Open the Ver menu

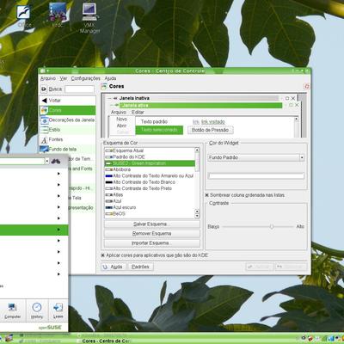pos(64,78)
